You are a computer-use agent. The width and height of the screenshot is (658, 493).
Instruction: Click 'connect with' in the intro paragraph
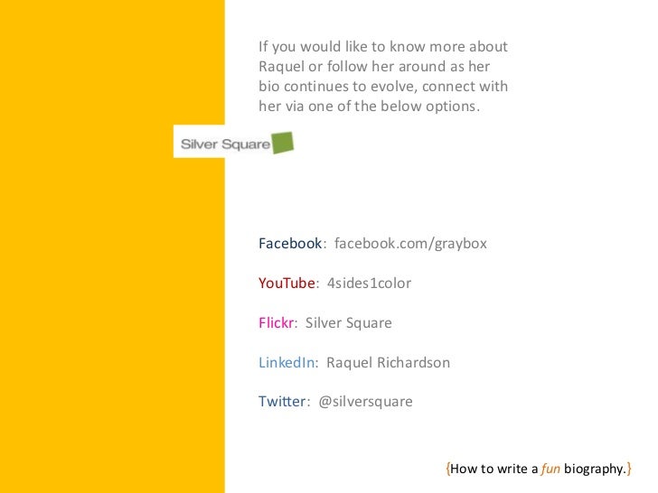click(x=465, y=87)
